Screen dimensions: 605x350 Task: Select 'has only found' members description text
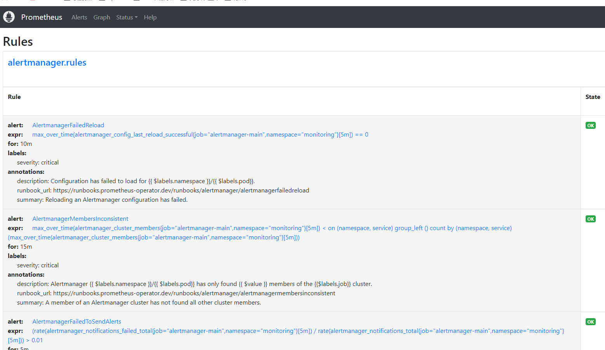click(x=194, y=284)
